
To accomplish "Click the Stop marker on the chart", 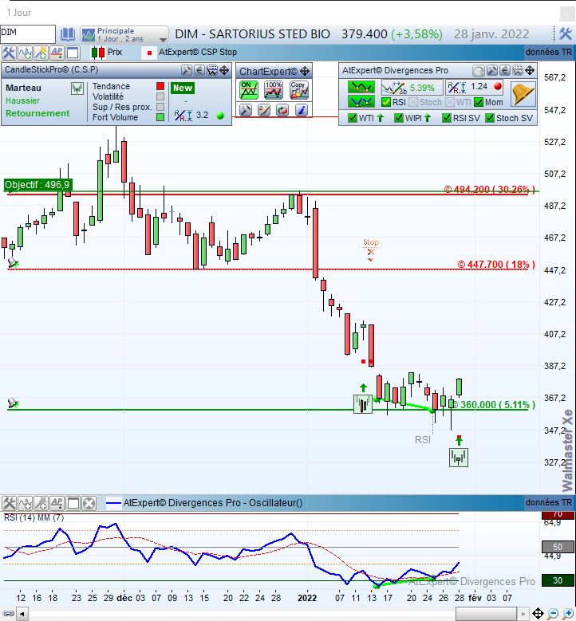I will [371, 250].
